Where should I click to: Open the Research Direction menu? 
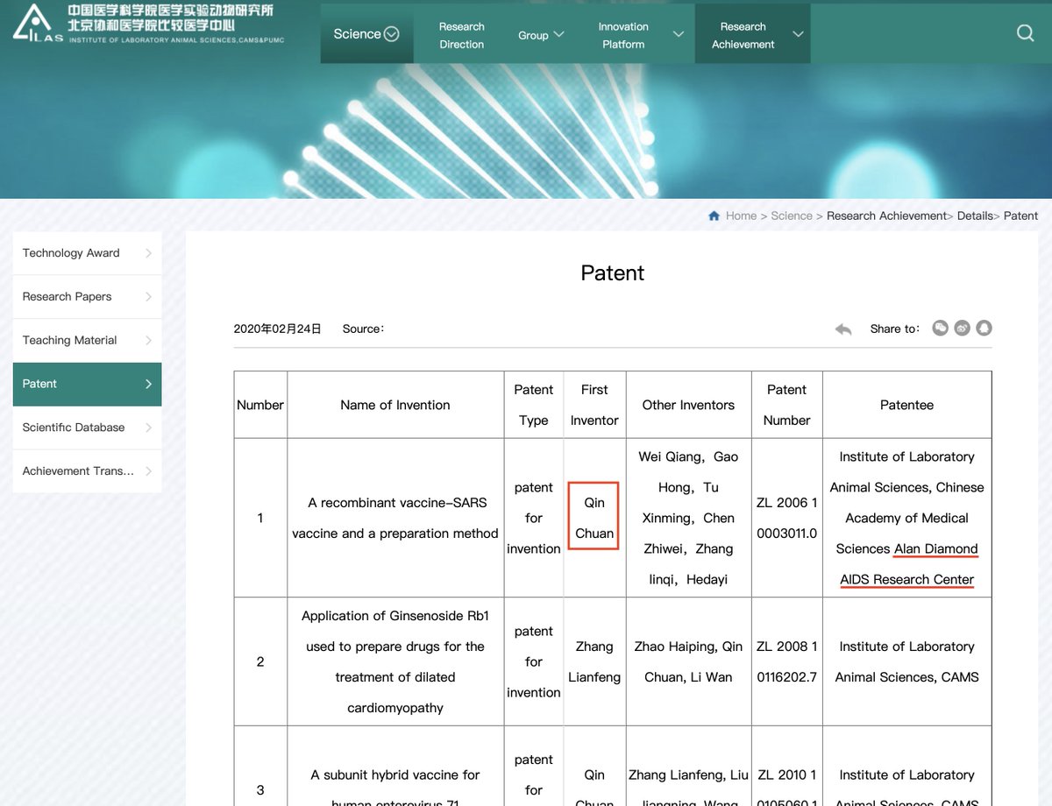tap(462, 35)
